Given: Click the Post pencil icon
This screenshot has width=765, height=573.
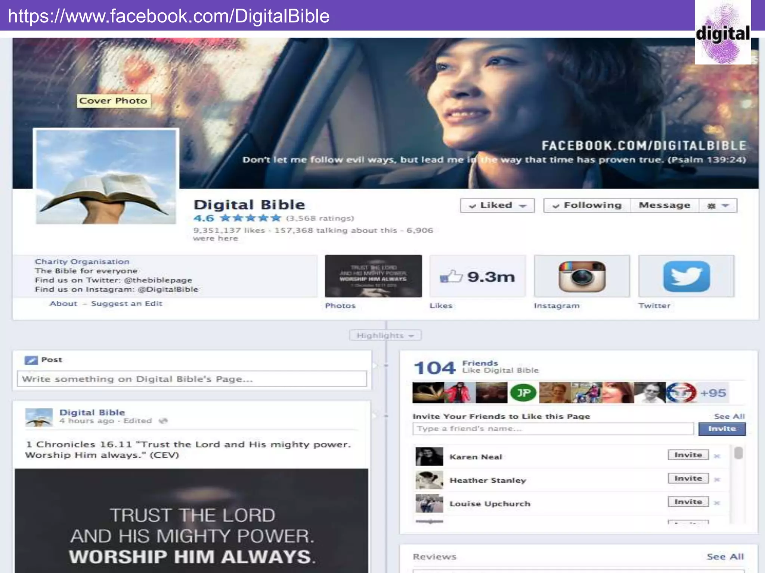Looking at the screenshot, I should [x=31, y=360].
